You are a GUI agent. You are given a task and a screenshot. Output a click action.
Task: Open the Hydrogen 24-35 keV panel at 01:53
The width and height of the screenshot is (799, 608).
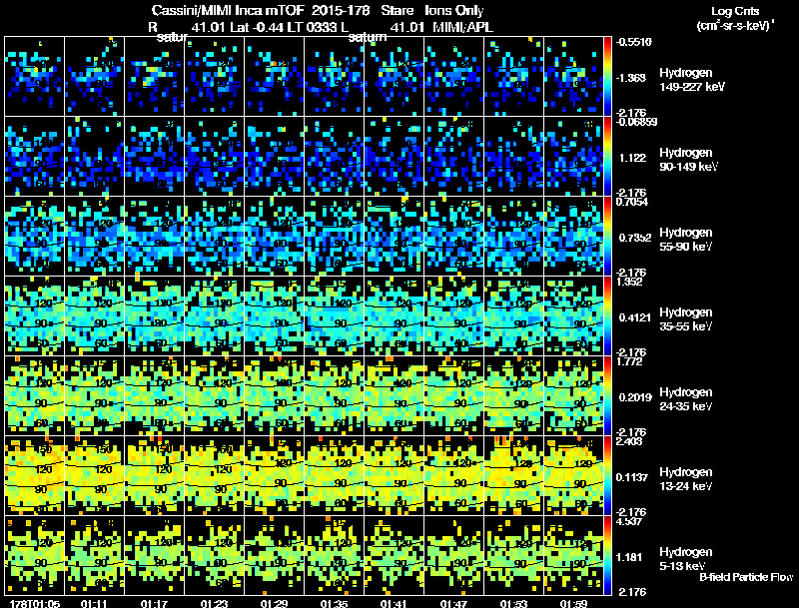point(513,396)
